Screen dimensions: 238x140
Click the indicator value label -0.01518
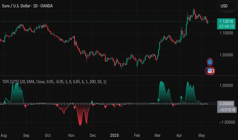coord(227,110)
